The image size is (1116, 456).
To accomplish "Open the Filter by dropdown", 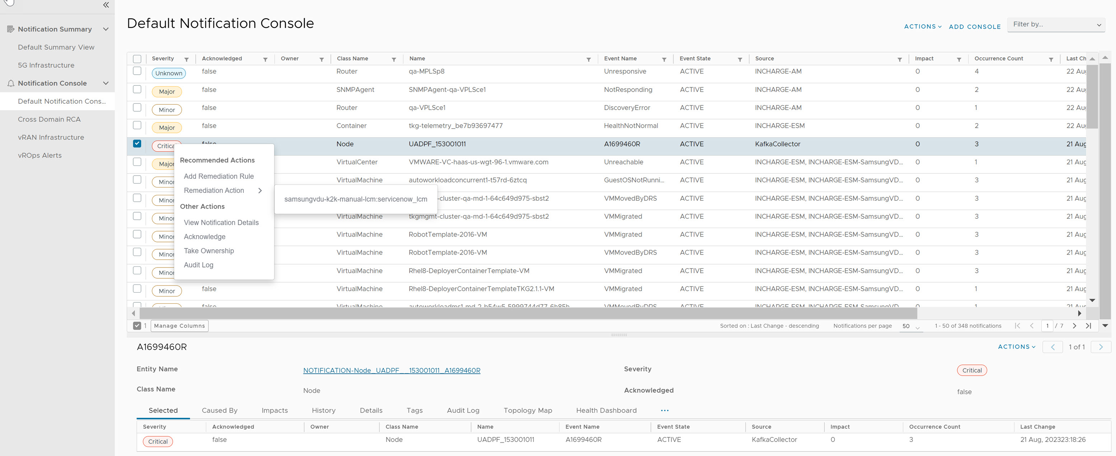I will pyautogui.click(x=1056, y=25).
